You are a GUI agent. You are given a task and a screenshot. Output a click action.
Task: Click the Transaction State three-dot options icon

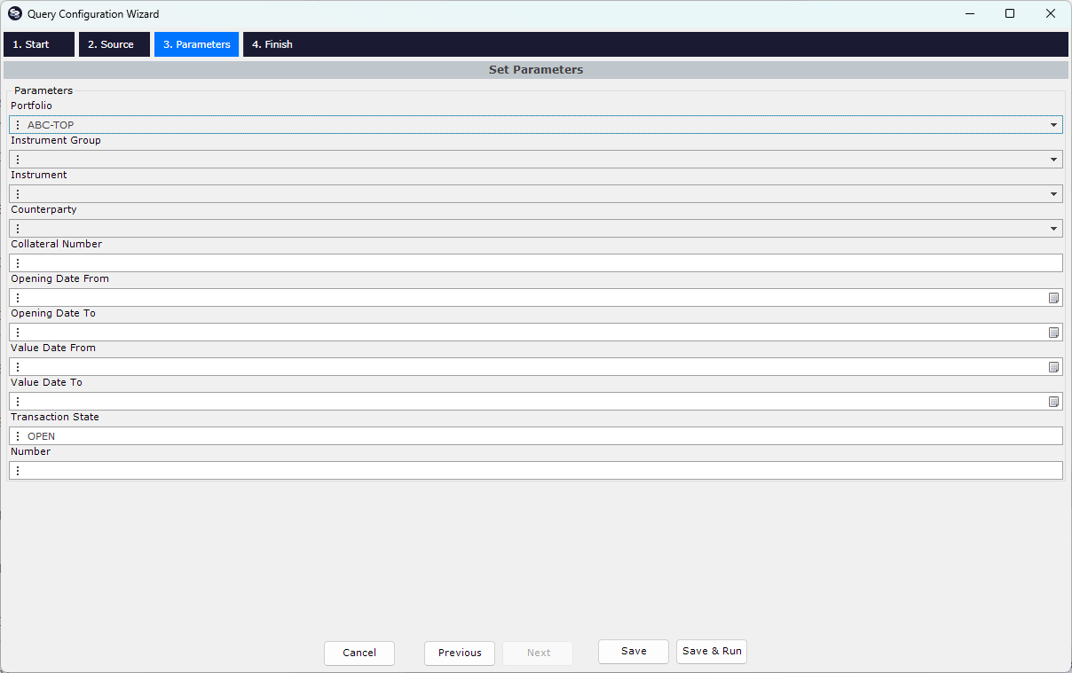click(18, 436)
